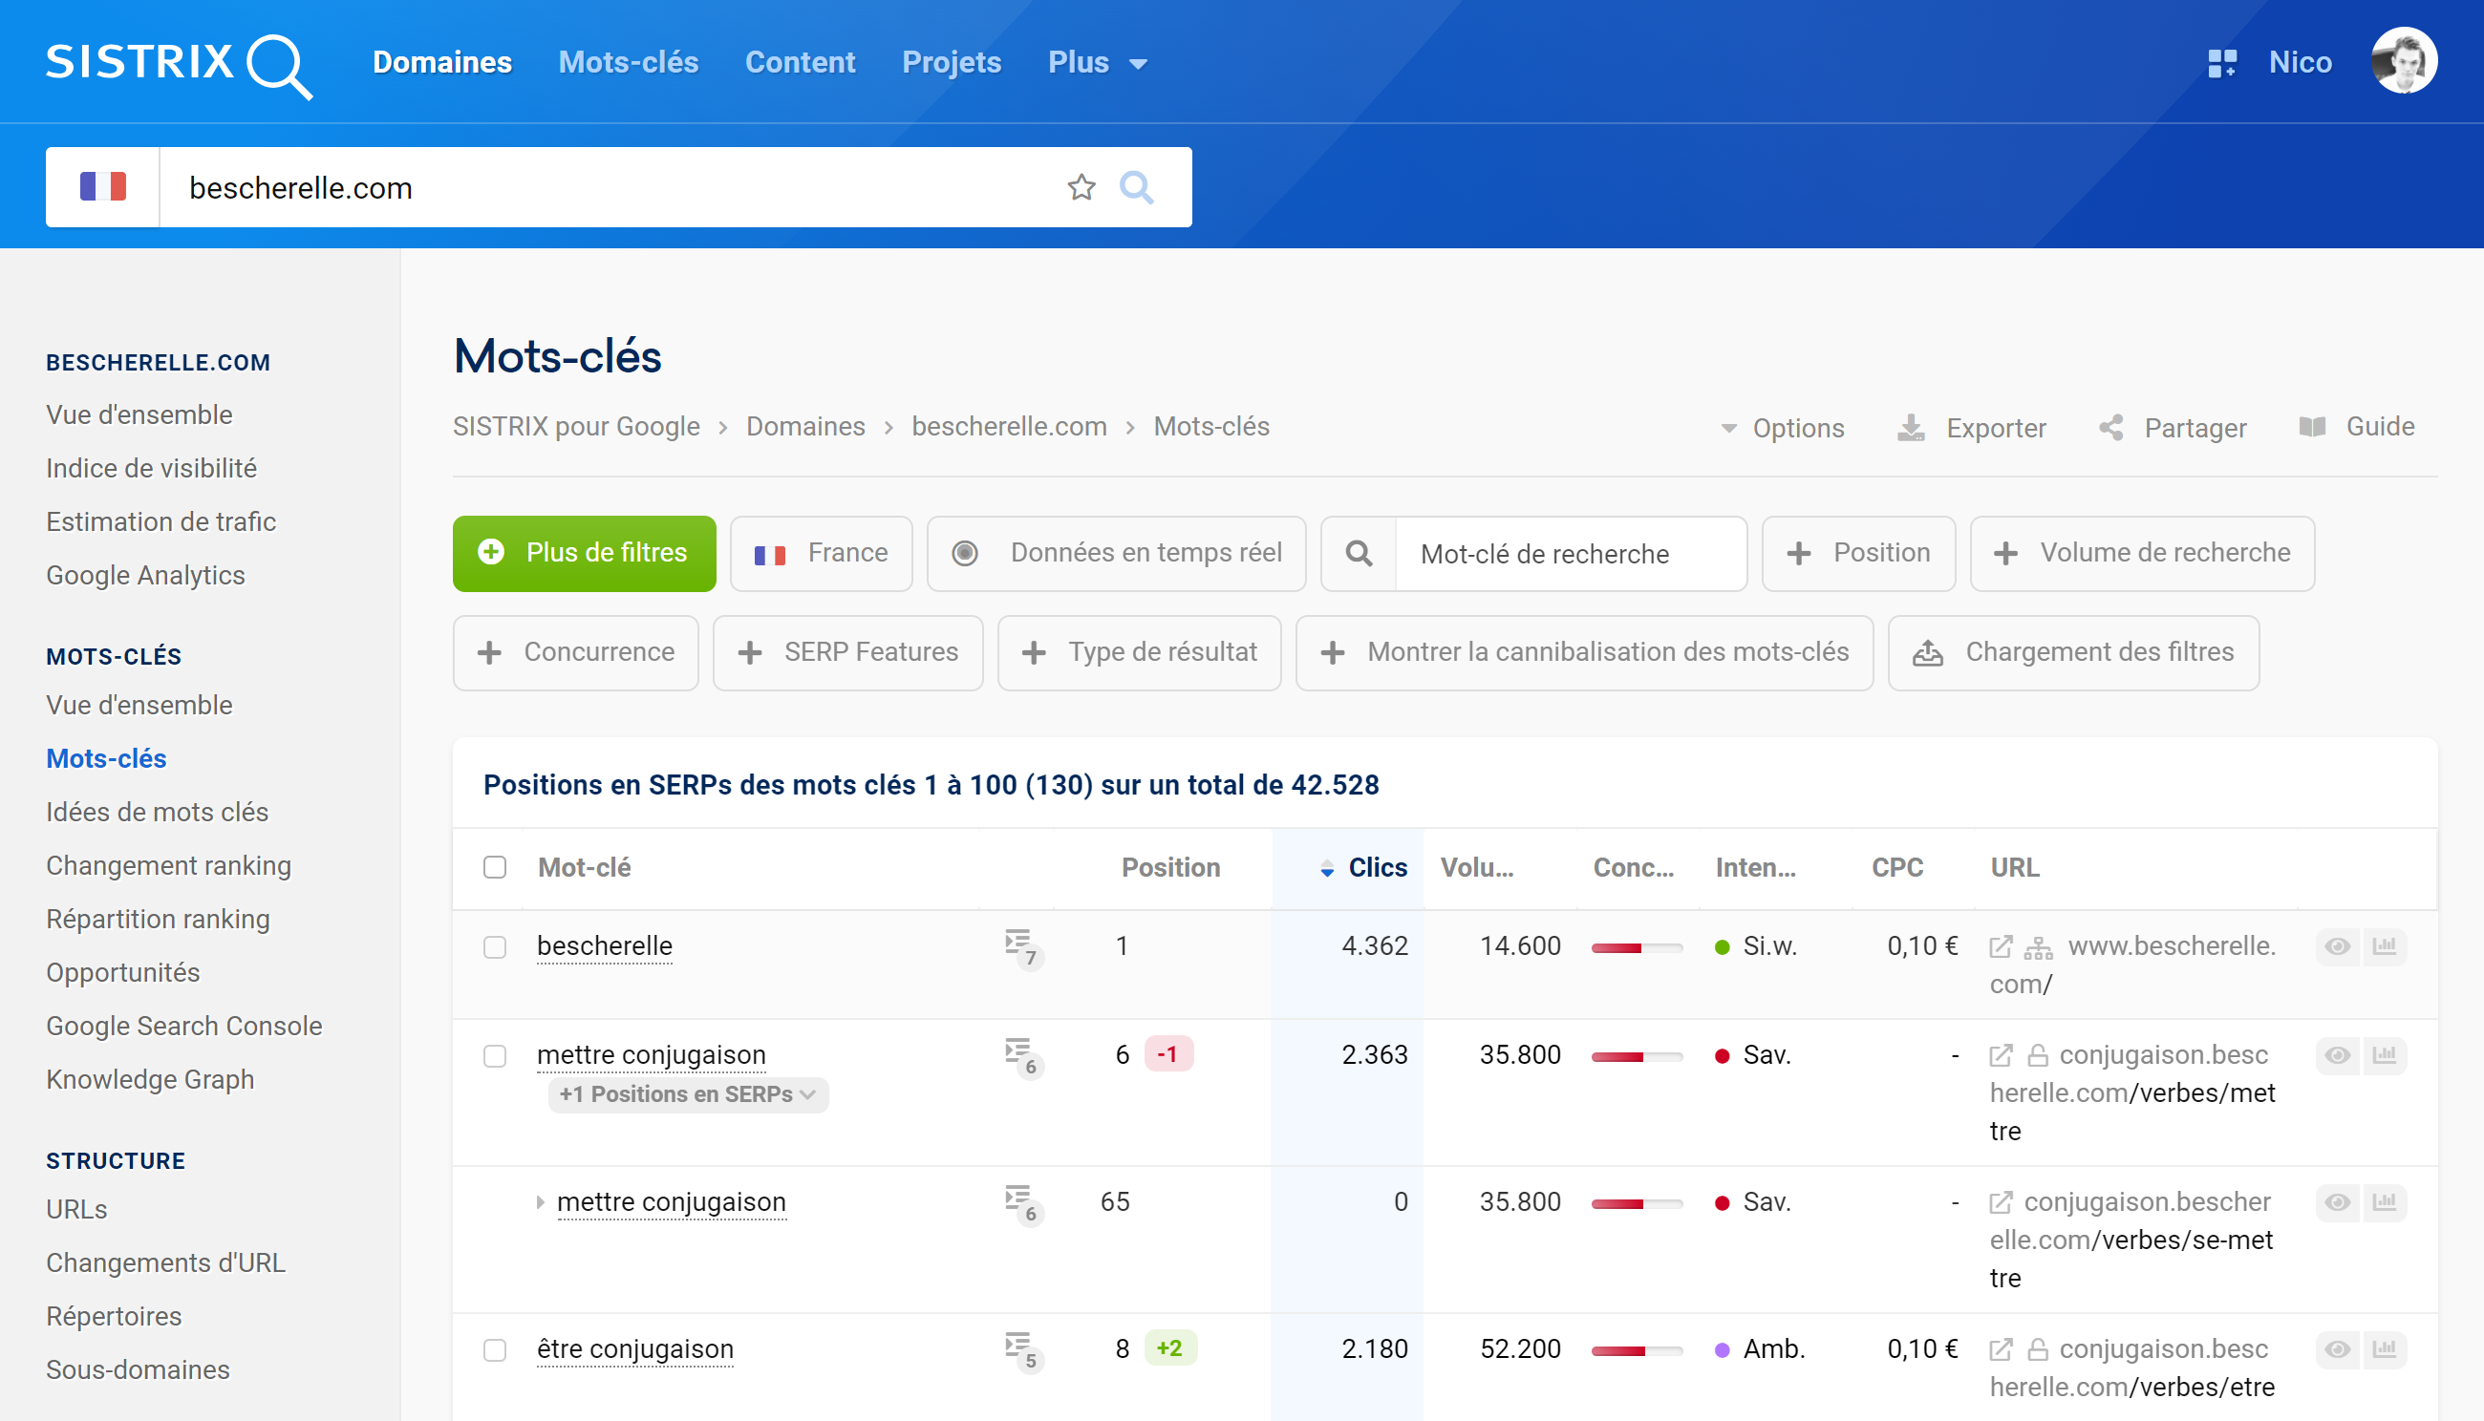
Task: Open Indice de visibilité in the sidebar
Action: tap(151, 469)
